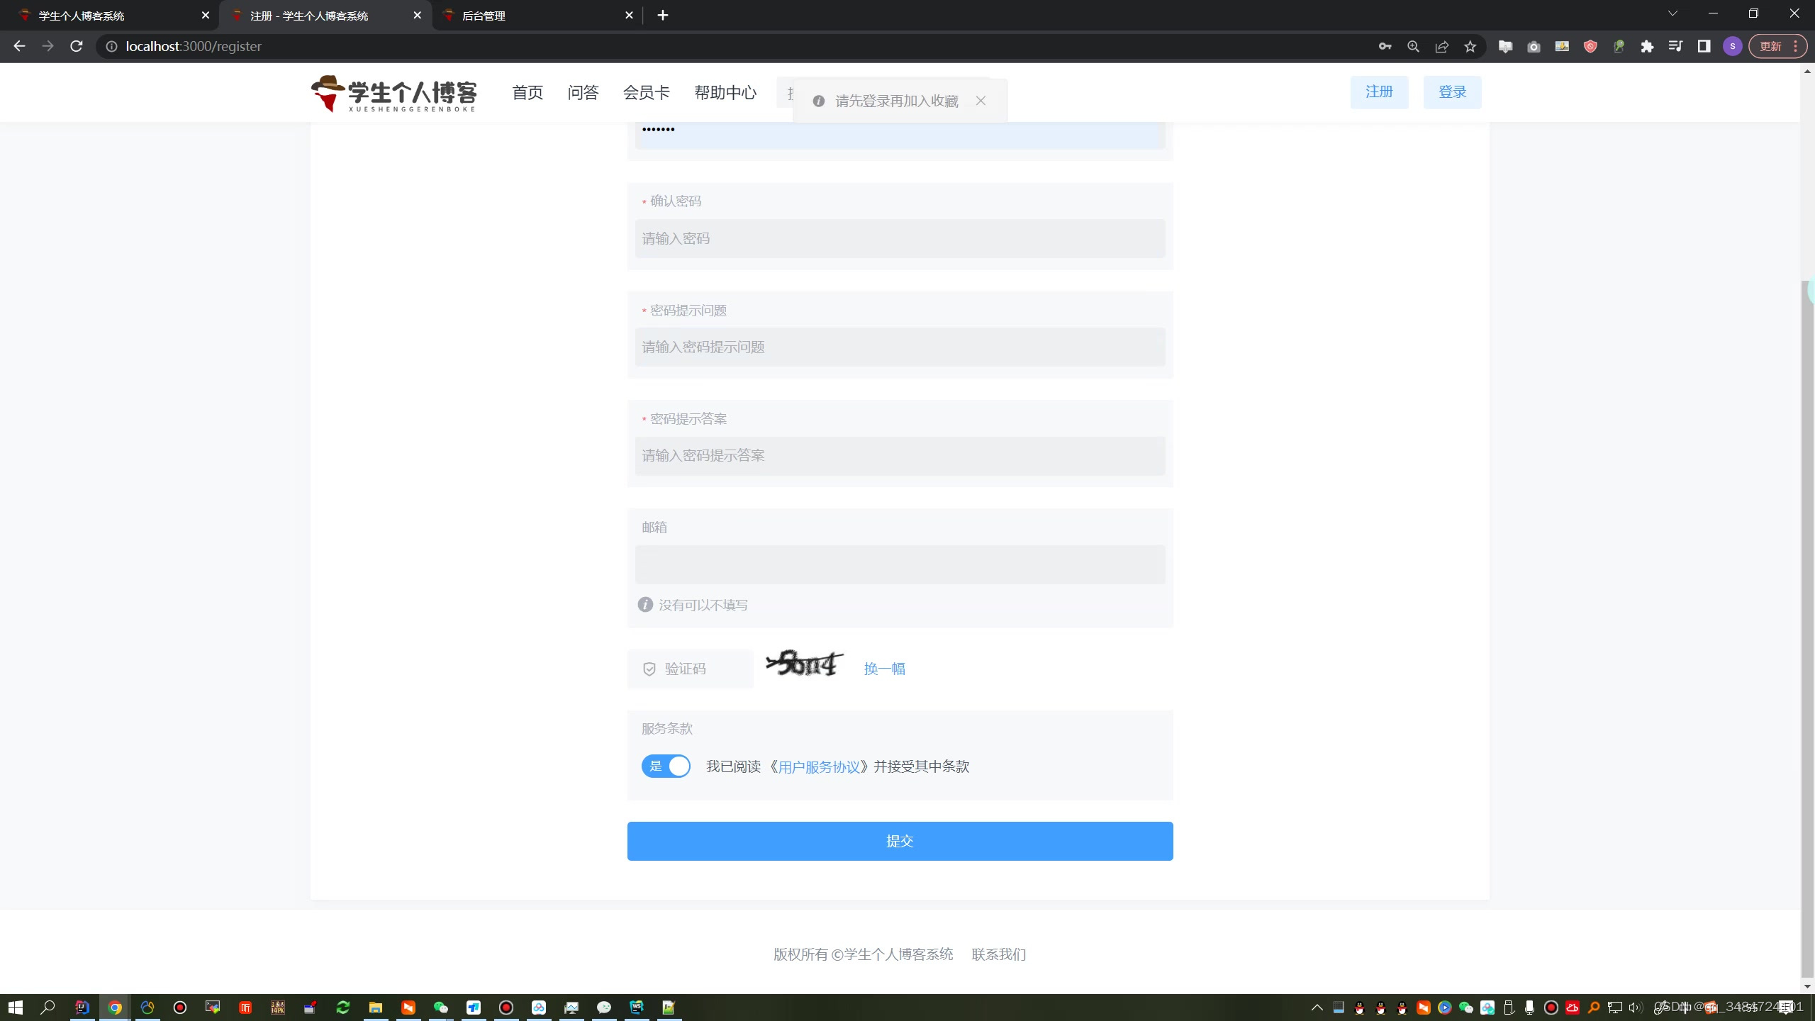The image size is (1815, 1021).
Task: Open the tab search chevron
Action: pos(1672,14)
